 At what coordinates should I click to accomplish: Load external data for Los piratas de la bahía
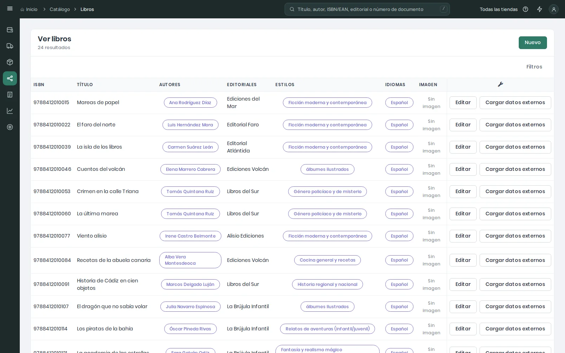click(515, 329)
